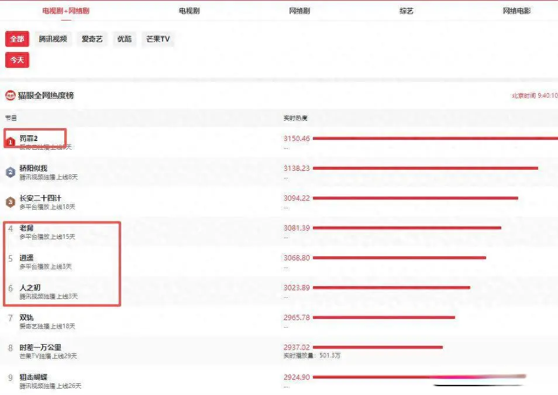Screen dimensions: 558x395
Task: Click the 骄阳似我 heat bar
Action: (x=425, y=168)
